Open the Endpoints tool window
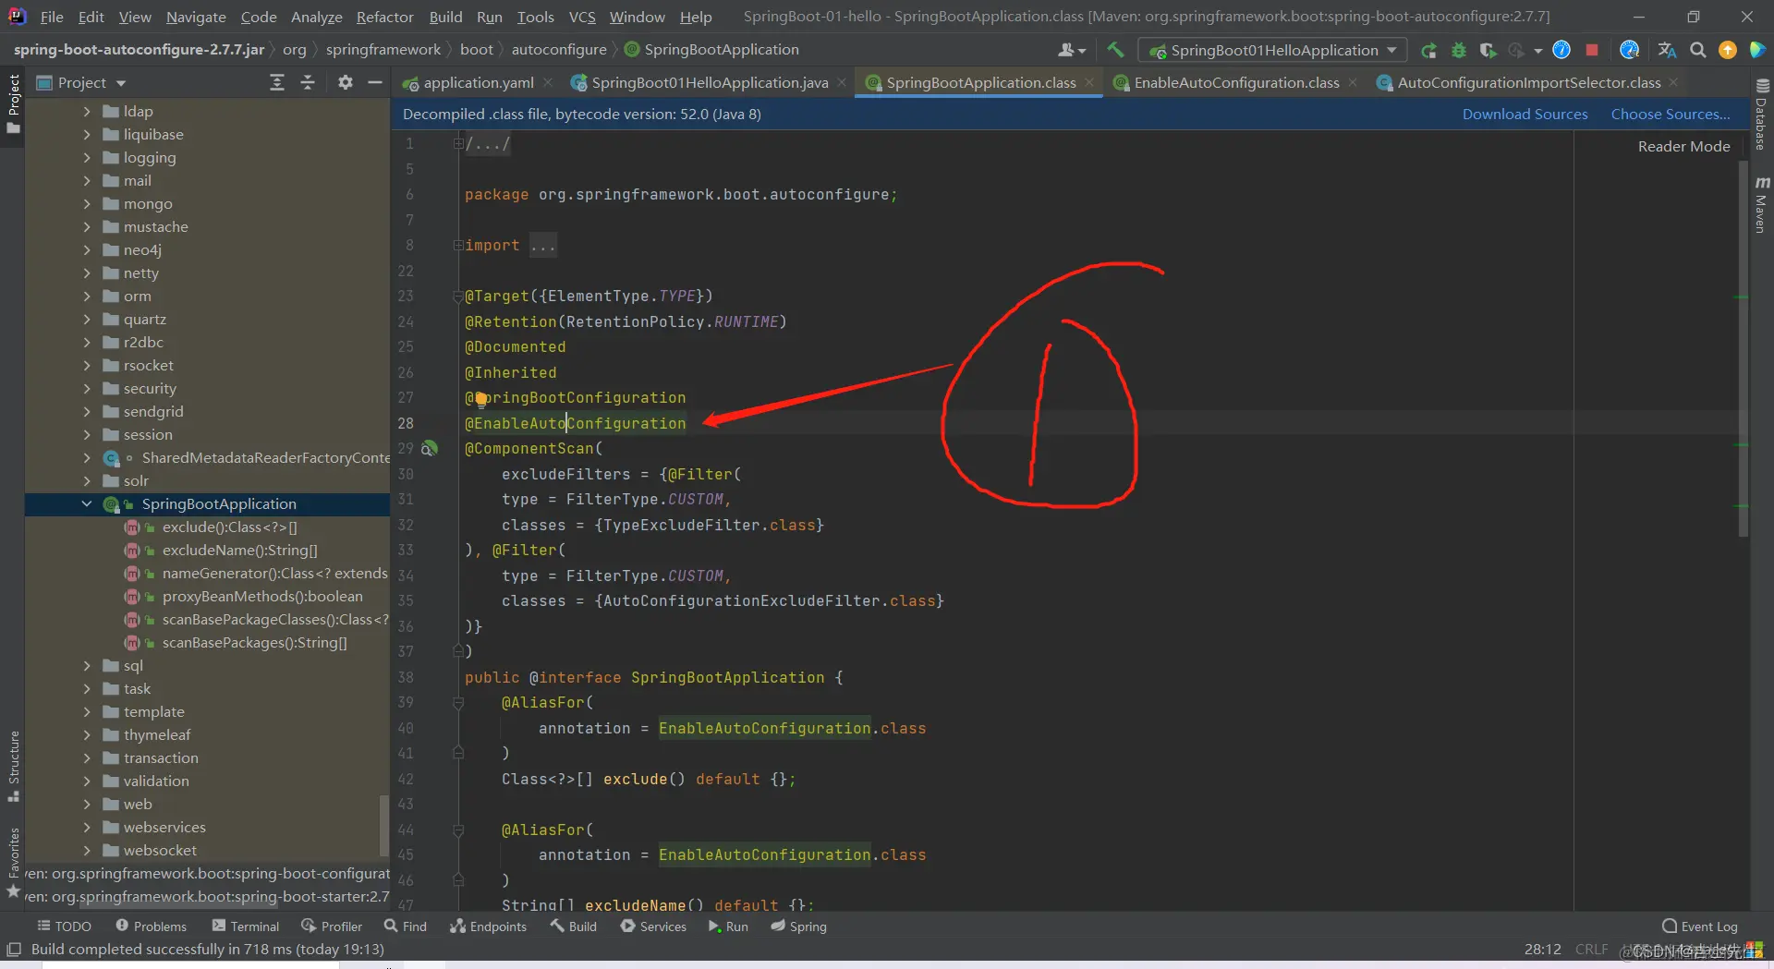The height and width of the screenshot is (969, 1774). [488, 926]
